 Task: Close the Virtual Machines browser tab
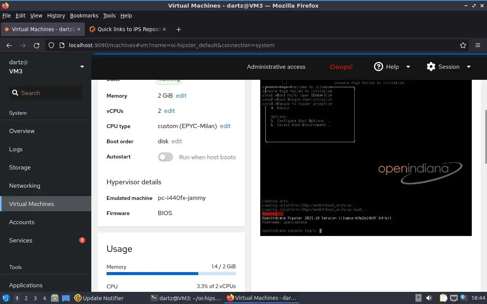coord(79,29)
